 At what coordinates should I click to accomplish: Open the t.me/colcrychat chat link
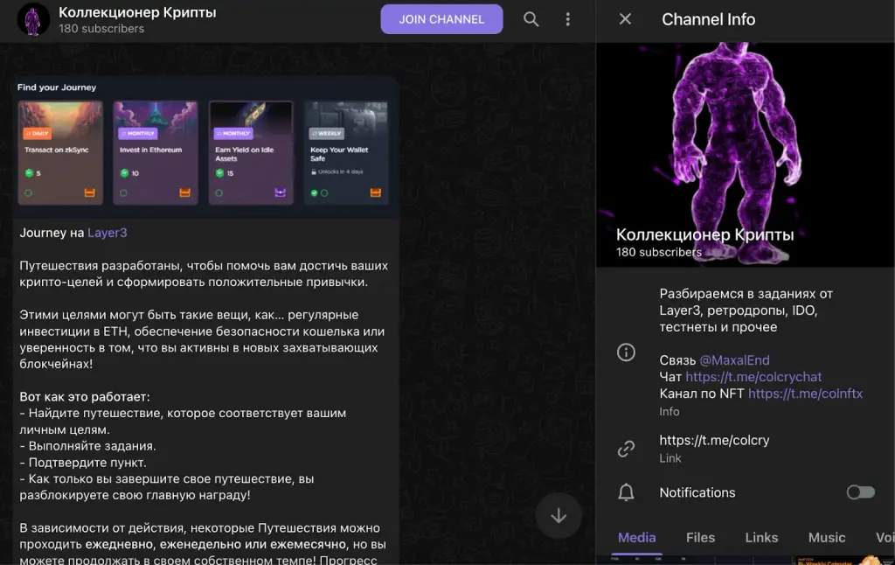(753, 377)
